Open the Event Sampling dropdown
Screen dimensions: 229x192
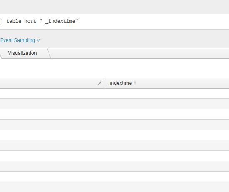click(x=20, y=40)
